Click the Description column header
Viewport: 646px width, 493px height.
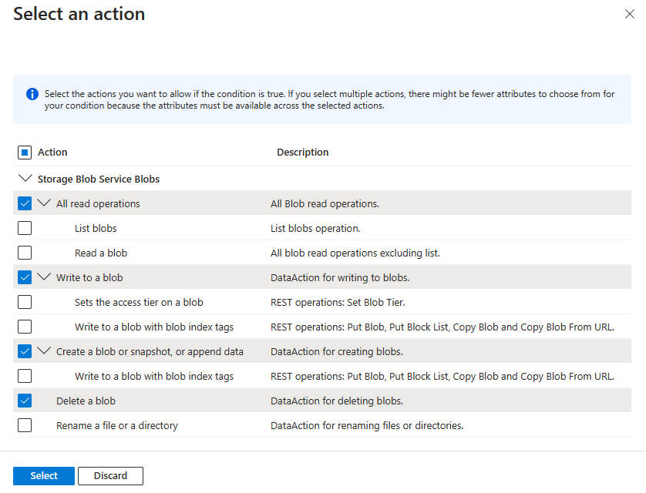coord(302,153)
